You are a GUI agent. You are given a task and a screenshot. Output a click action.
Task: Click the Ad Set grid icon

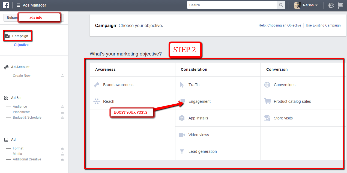[6, 98]
